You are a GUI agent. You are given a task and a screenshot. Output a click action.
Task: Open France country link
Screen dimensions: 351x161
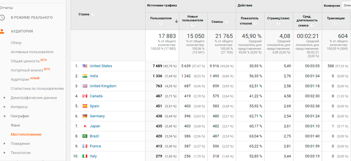(95, 146)
